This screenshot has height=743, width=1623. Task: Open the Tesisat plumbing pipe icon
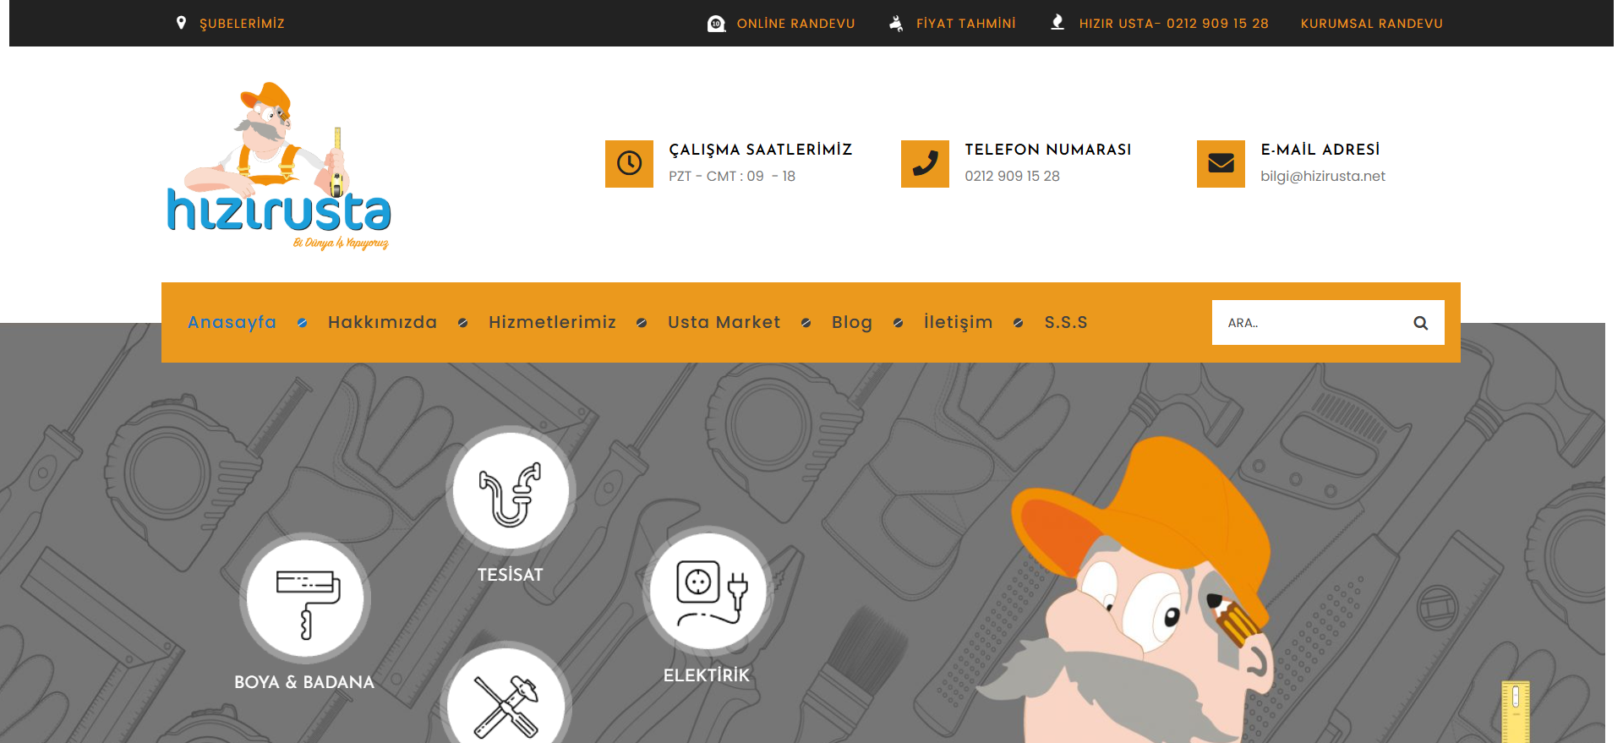(511, 491)
